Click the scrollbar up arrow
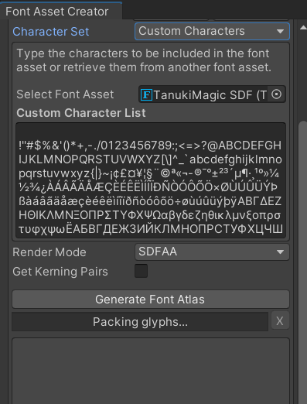The width and height of the screenshot is (307, 404). (303, 28)
